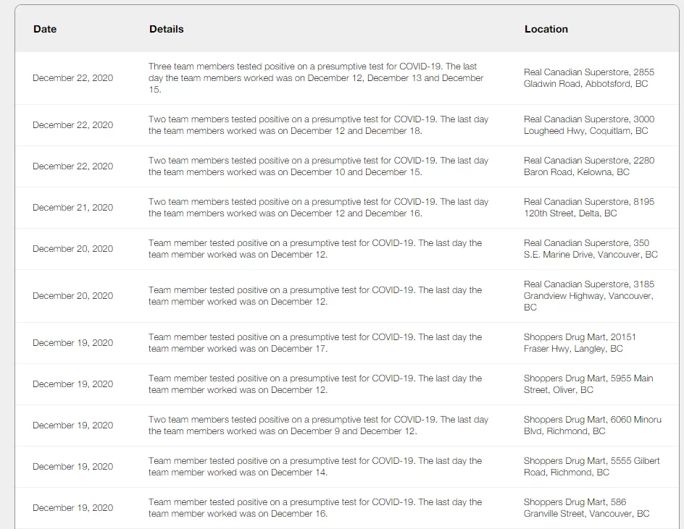Select the date in the Oliver row

click(73, 384)
